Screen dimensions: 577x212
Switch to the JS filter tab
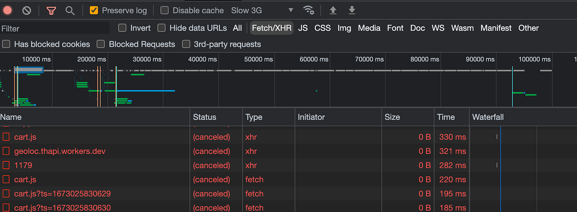(x=303, y=28)
